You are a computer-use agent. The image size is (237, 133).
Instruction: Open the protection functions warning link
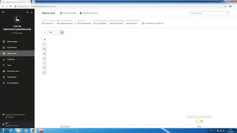[x=15, y=116]
